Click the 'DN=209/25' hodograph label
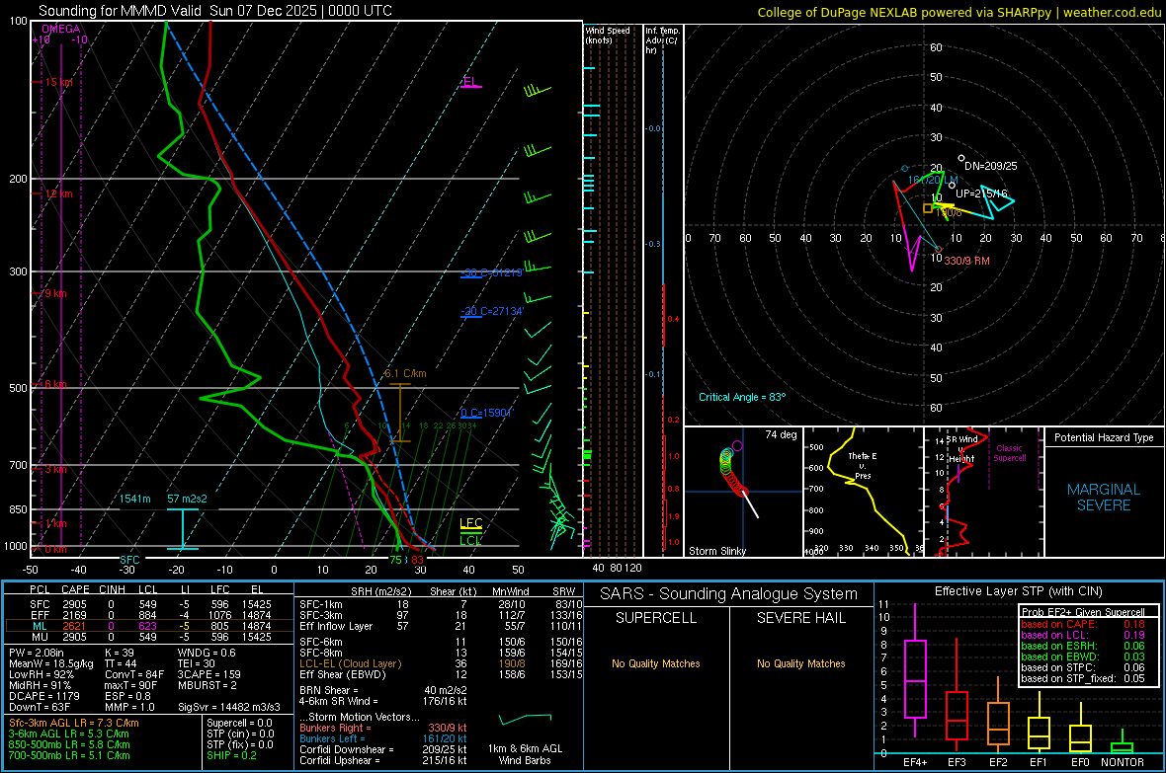Screen dimensions: 1166x773 click(x=990, y=166)
